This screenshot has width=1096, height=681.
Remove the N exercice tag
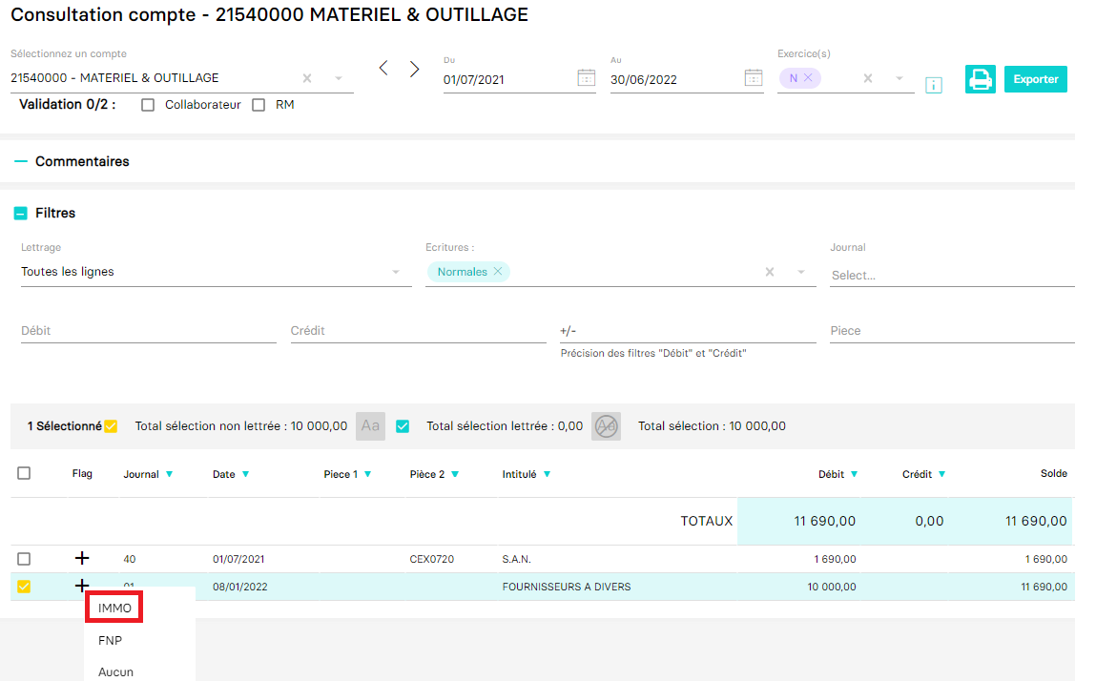click(x=808, y=77)
